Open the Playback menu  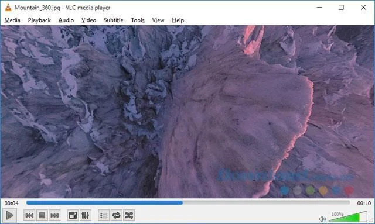point(39,20)
